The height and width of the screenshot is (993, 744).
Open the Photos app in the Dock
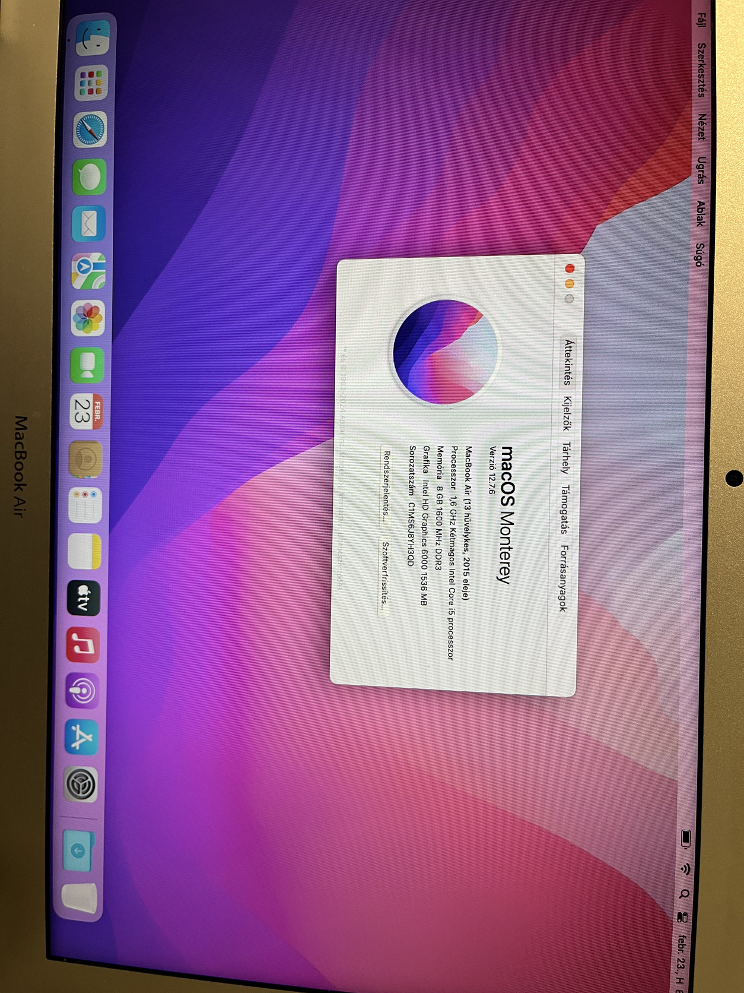[x=88, y=318]
